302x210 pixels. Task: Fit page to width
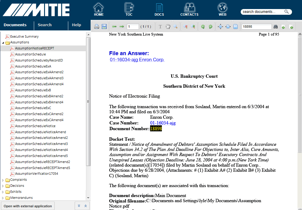coord(228,27)
